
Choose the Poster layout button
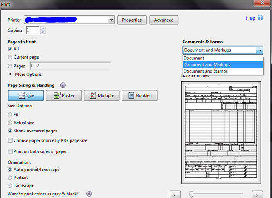tap(64, 95)
